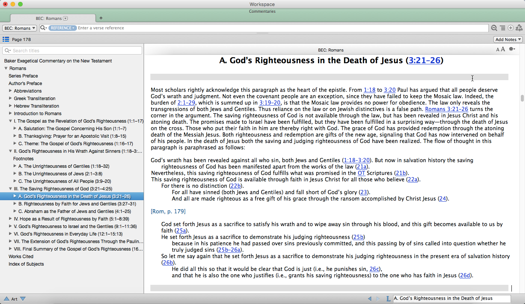The image size is (525, 304).
Task: Expand the Abbreviations tree item
Action: pos(11,91)
